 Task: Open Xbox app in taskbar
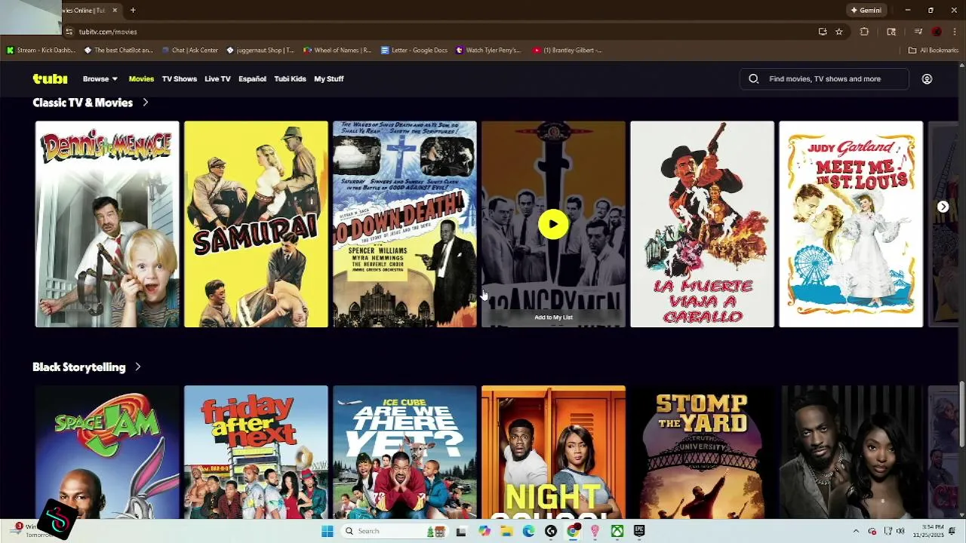[x=617, y=531]
